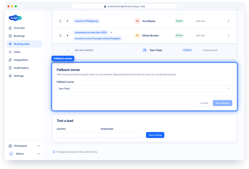Click the Bookings calendar icon
Image resolution: width=249 pixels, height=169 pixels.
tap(10, 36)
